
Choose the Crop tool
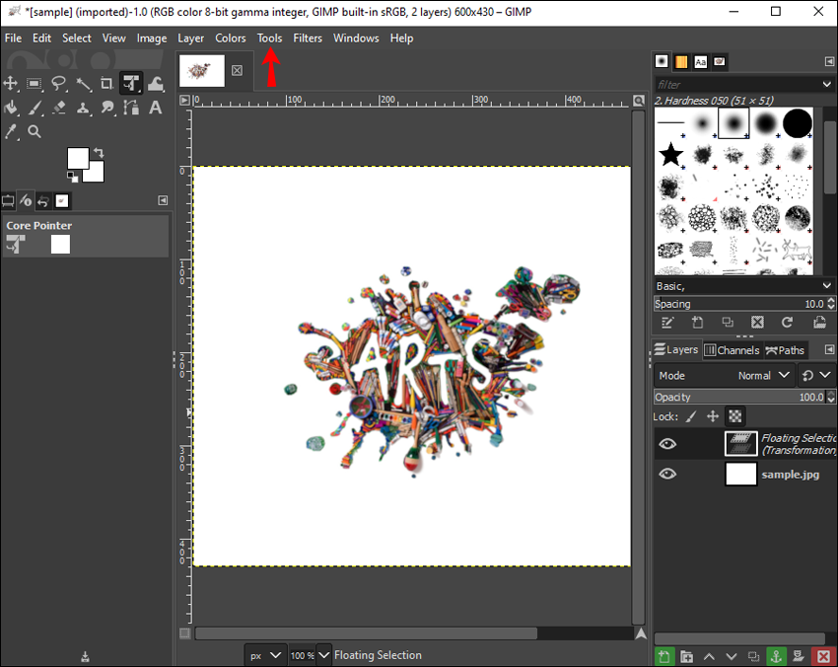point(106,84)
